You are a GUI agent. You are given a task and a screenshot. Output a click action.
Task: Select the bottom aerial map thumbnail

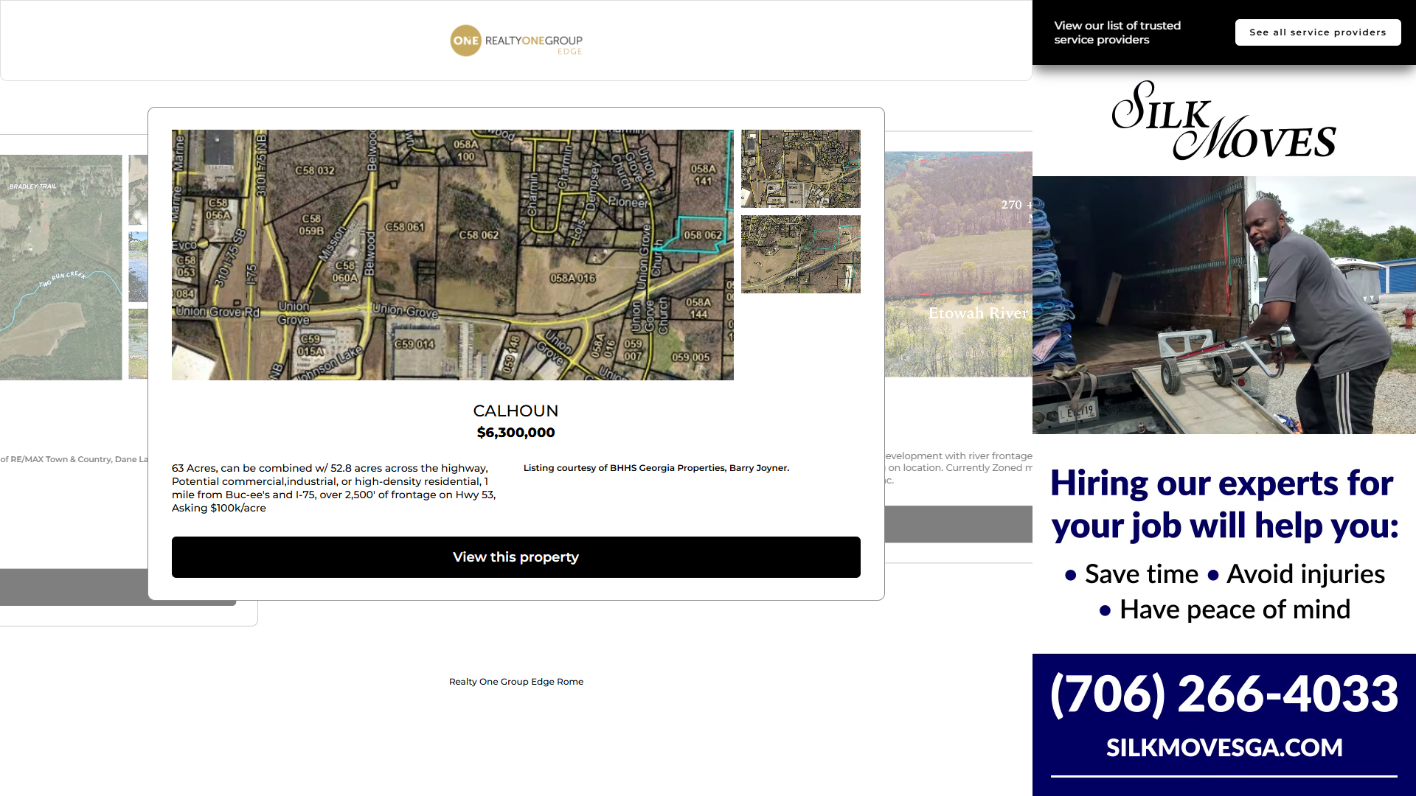pyautogui.click(x=800, y=254)
